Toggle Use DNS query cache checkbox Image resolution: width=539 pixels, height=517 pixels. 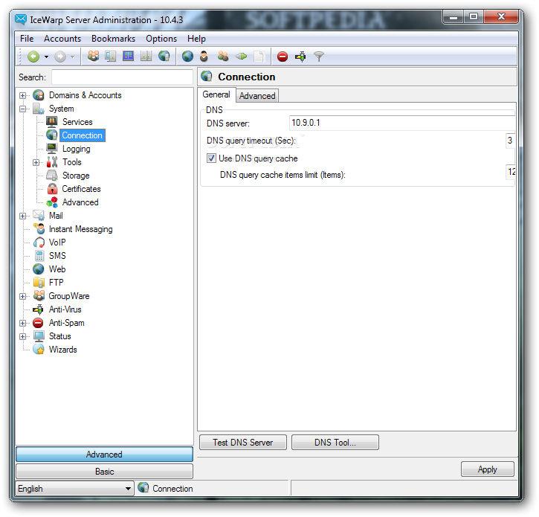click(x=211, y=158)
